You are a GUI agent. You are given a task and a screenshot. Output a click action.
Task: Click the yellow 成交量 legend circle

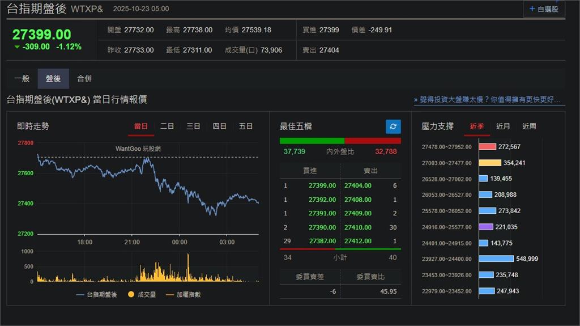(131, 294)
